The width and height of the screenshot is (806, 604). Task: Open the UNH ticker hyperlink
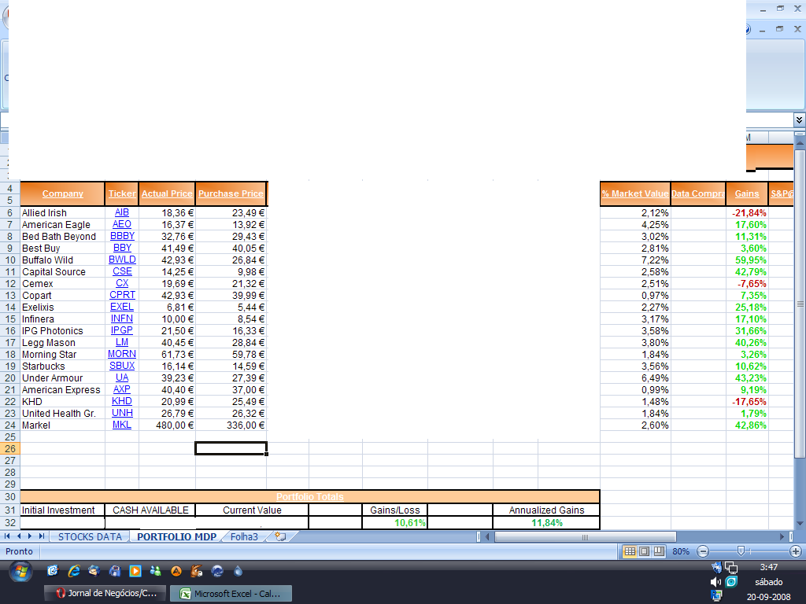122,413
